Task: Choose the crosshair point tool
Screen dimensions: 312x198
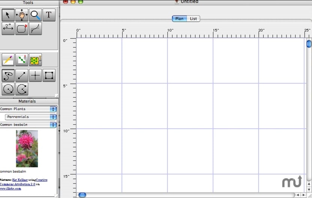Action: [36, 75]
